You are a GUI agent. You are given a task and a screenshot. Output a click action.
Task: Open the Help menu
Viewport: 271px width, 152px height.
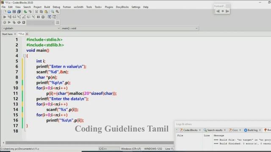[146, 7]
